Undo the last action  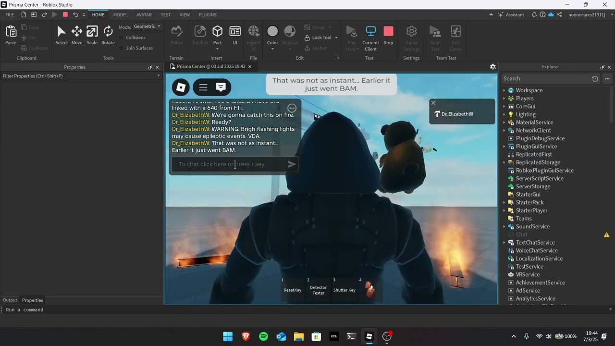click(x=75, y=14)
